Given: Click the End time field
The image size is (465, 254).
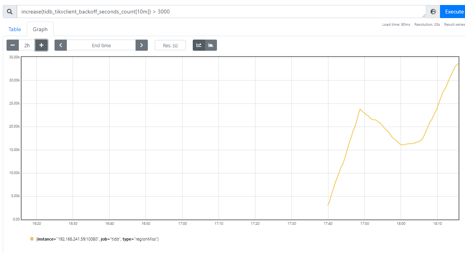Looking at the screenshot, I should click(101, 45).
